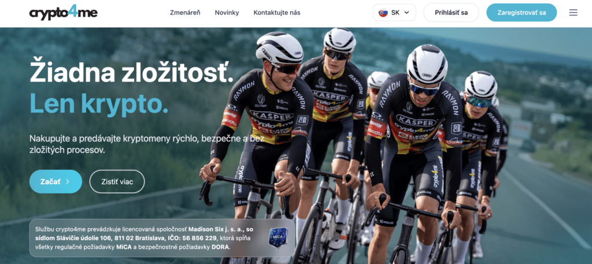592x264 pixels.
Task: Expand the SK language dropdown
Action: (x=394, y=13)
